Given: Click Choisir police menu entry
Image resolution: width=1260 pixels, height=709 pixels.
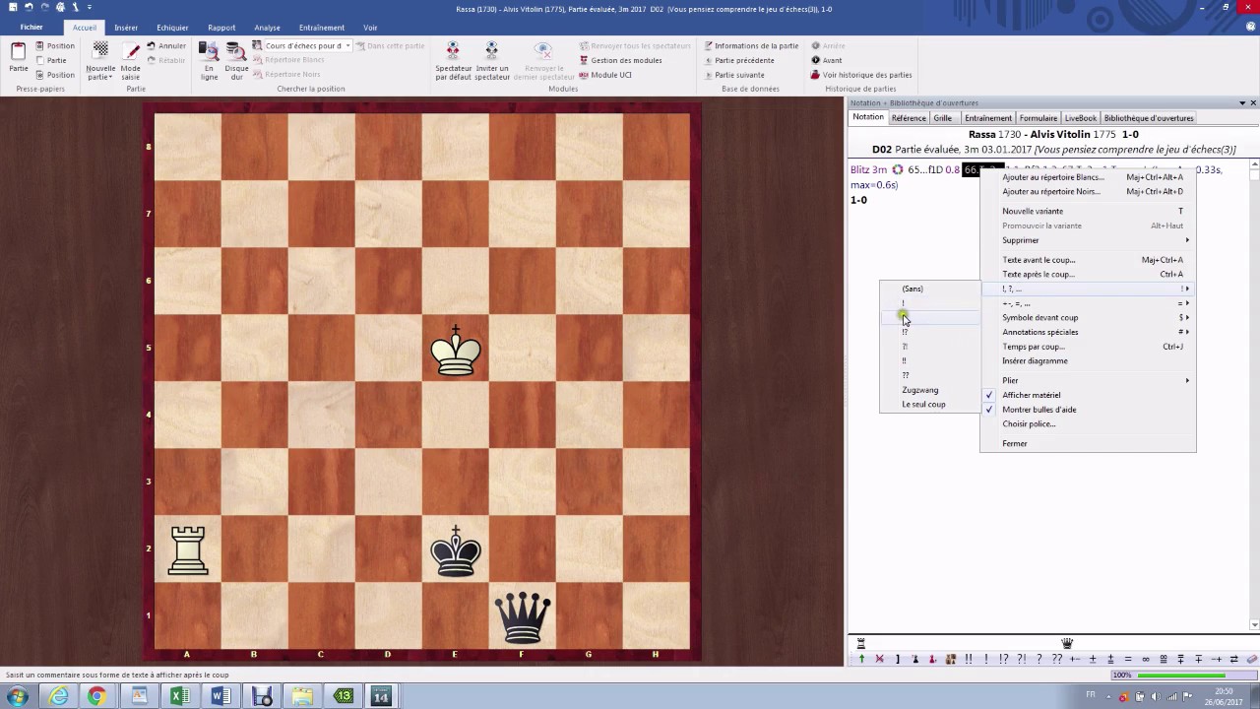Looking at the screenshot, I should [x=1088, y=423].
